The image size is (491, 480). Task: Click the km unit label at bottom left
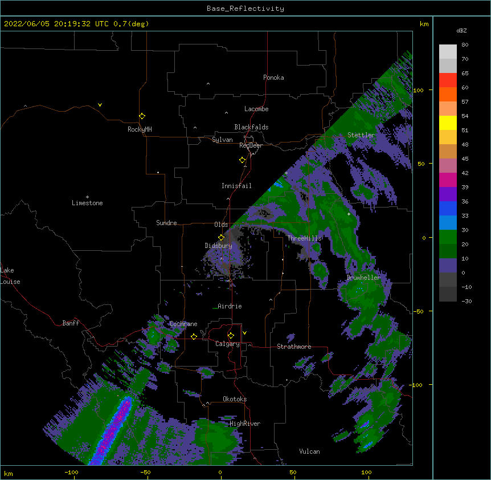coord(8,473)
